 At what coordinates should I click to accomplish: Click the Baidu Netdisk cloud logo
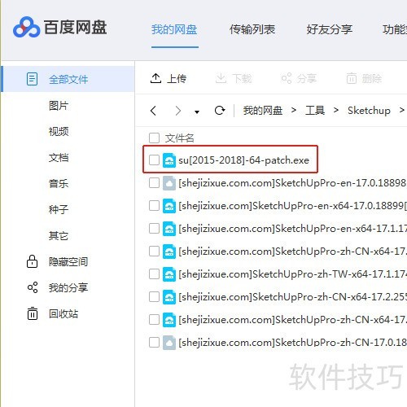(x=26, y=27)
